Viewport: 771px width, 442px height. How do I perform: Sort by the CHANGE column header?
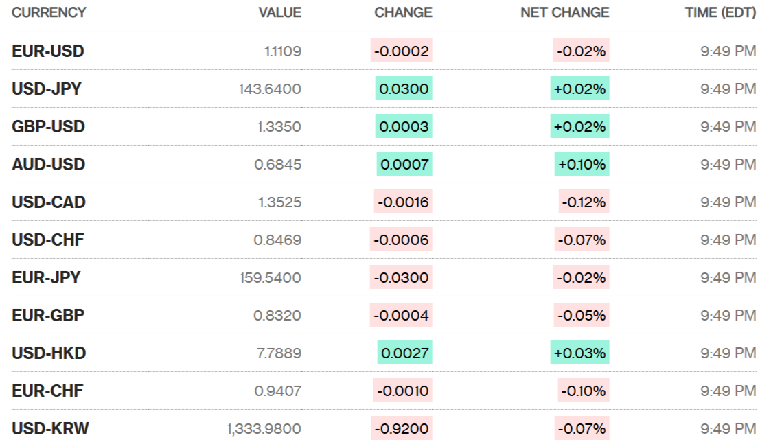click(403, 12)
